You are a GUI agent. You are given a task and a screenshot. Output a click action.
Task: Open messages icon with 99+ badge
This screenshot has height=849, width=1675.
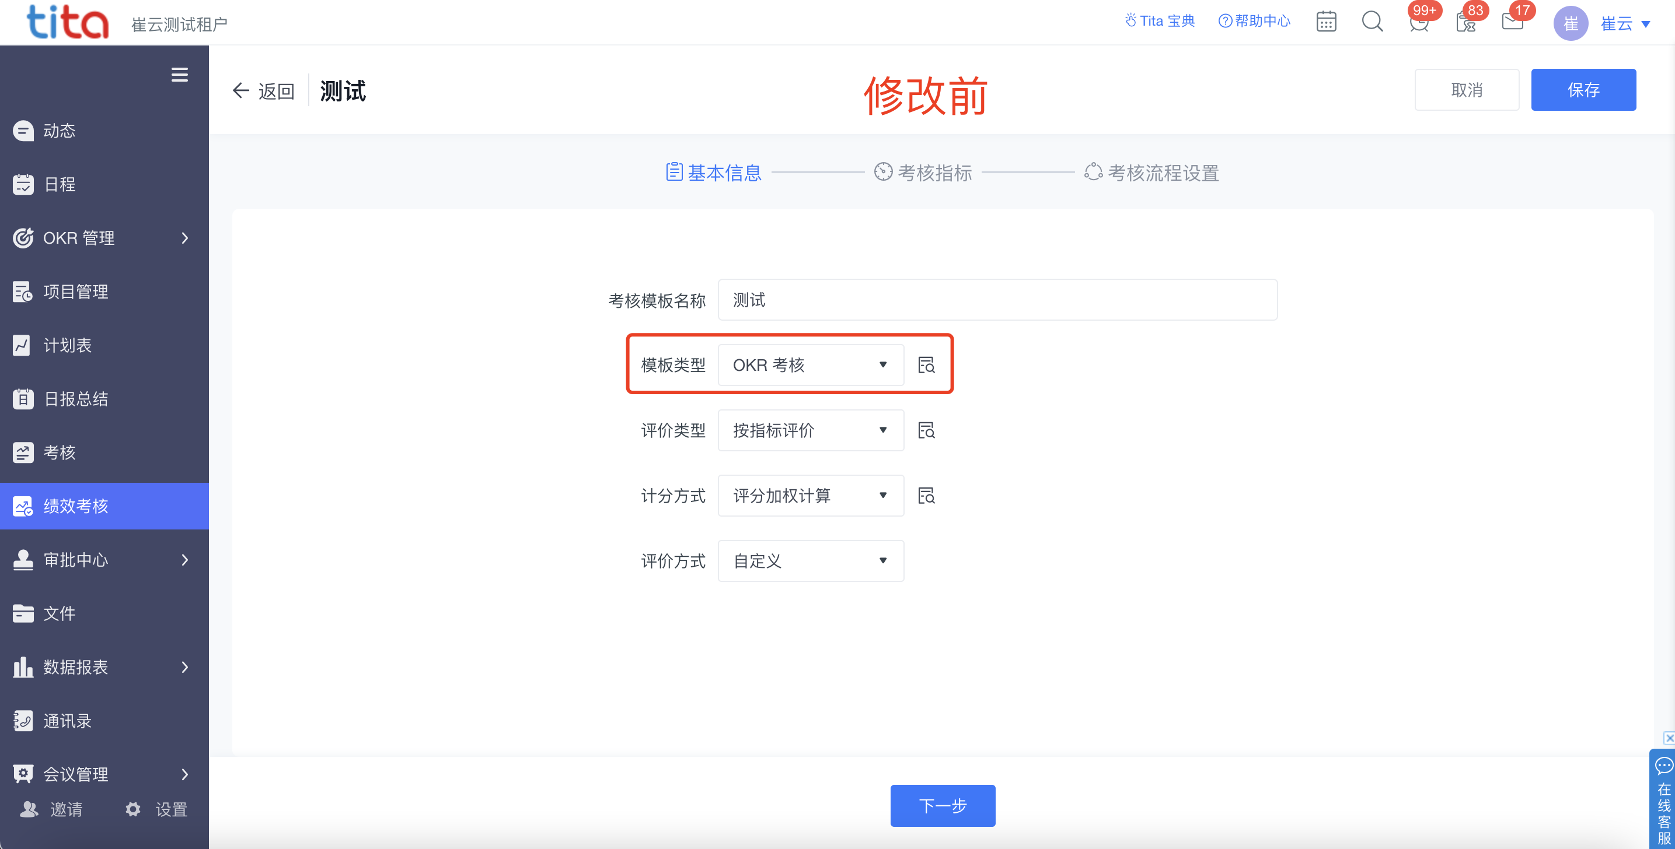pyautogui.click(x=1419, y=22)
